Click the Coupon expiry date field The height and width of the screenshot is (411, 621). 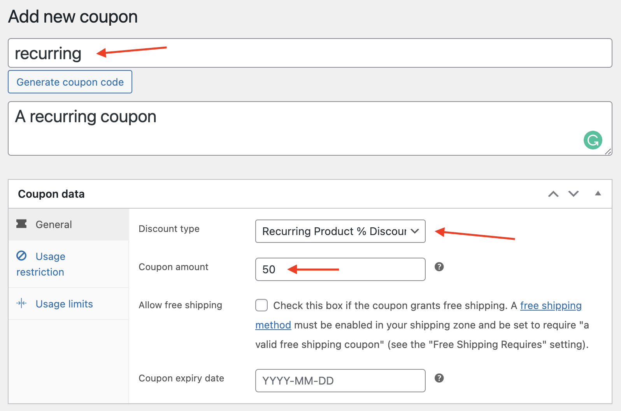click(340, 381)
